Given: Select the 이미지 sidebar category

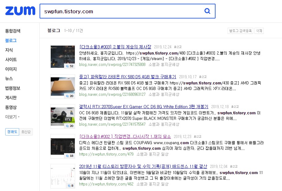Looking at the screenshot, I should tap(11, 69).
